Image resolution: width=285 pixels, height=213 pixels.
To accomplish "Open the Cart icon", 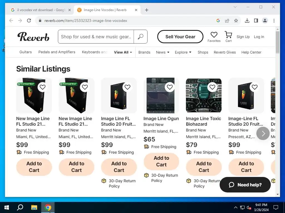I will click(x=229, y=37).
